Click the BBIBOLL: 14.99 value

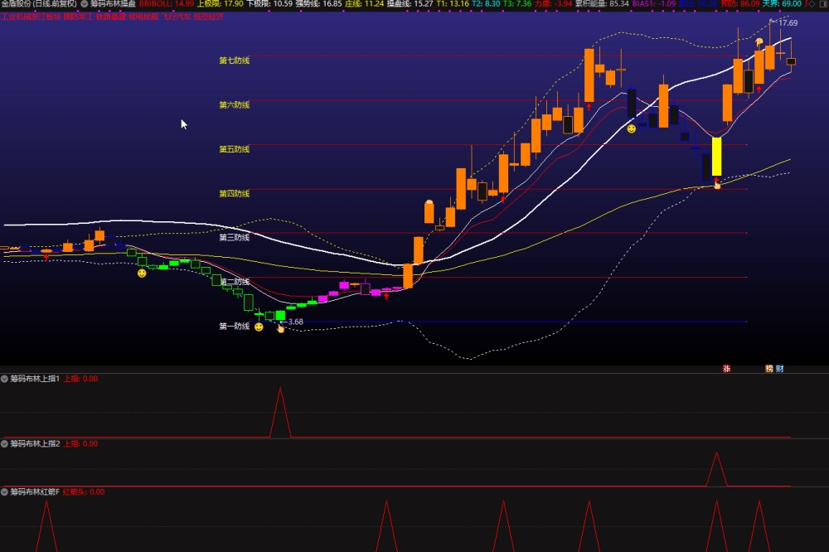click(167, 3)
